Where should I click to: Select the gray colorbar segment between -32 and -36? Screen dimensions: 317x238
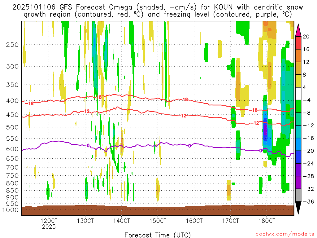coord(298,195)
